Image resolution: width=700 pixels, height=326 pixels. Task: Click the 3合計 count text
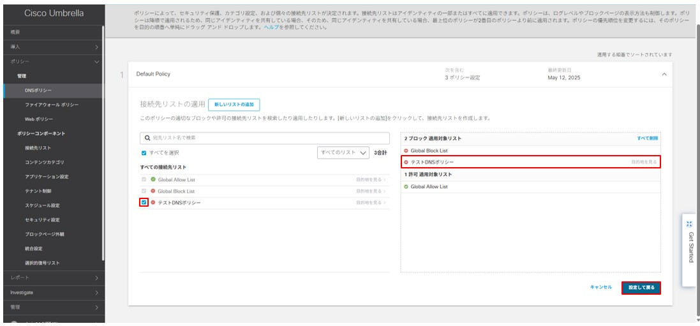click(x=381, y=152)
